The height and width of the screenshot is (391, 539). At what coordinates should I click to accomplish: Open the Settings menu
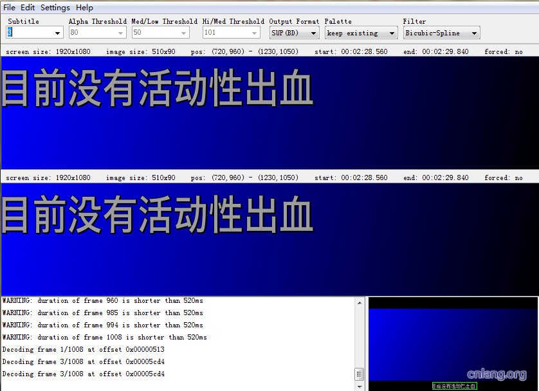[55, 8]
